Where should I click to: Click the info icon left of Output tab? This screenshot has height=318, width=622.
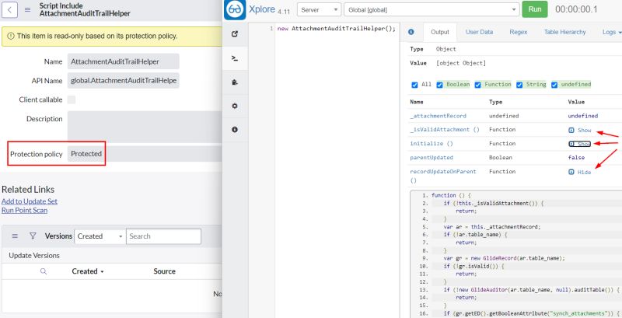coord(411,32)
